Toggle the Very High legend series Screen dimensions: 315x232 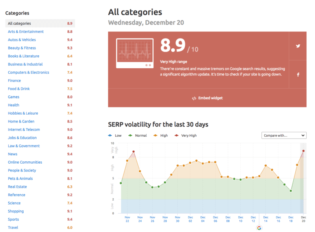click(186, 135)
